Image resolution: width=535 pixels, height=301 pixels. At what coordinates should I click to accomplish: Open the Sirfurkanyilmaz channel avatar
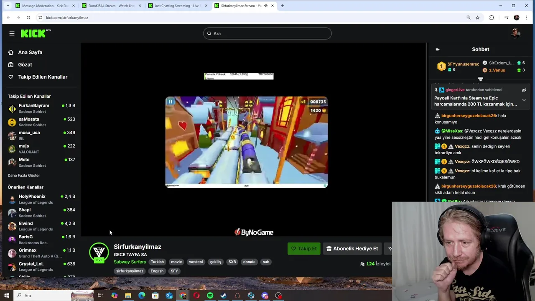point(99,253)
